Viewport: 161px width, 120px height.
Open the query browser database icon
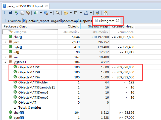coord(46,13)
